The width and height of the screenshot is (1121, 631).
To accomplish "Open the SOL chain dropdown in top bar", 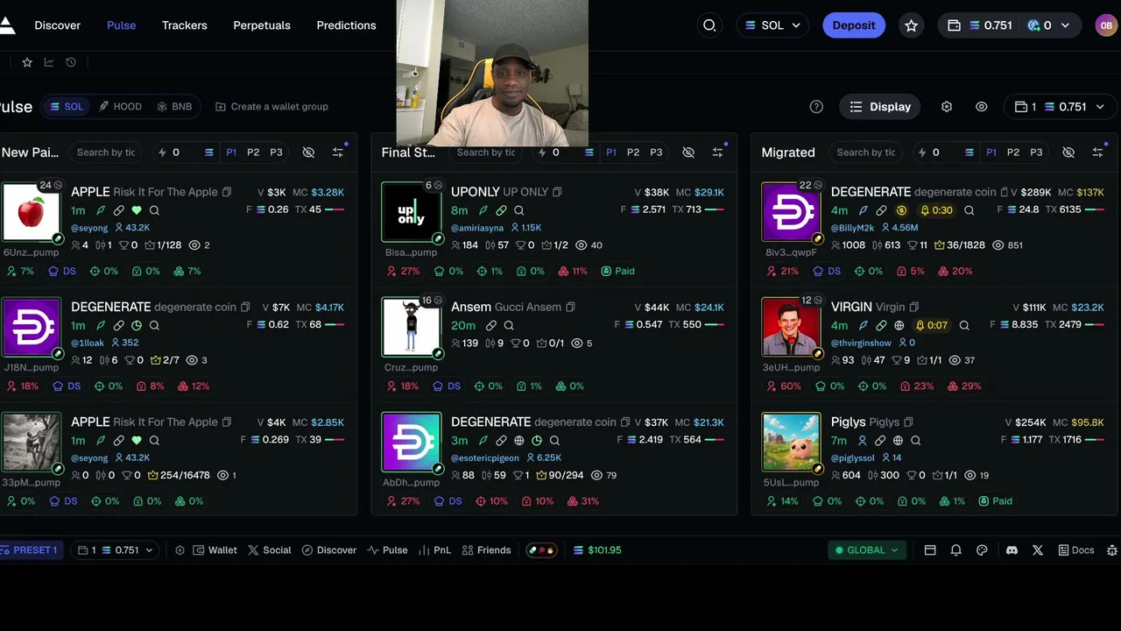I will [x=772, y=25].
